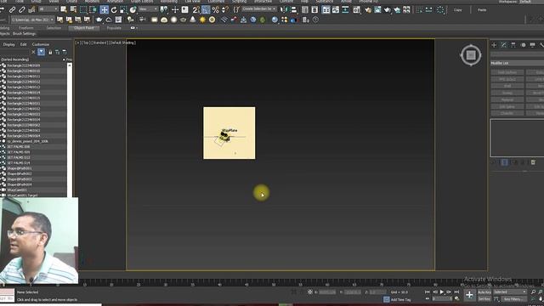Screen dimensions: 544x306
Task: Activate the Select and Scale tool
Action: (123, 9)
